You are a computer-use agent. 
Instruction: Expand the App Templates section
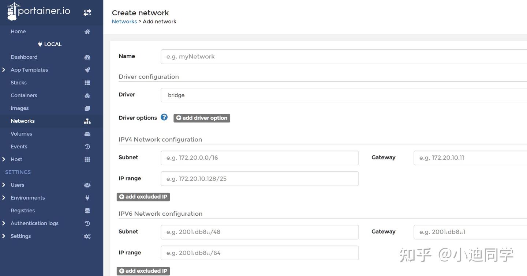(x=3, y=69)
